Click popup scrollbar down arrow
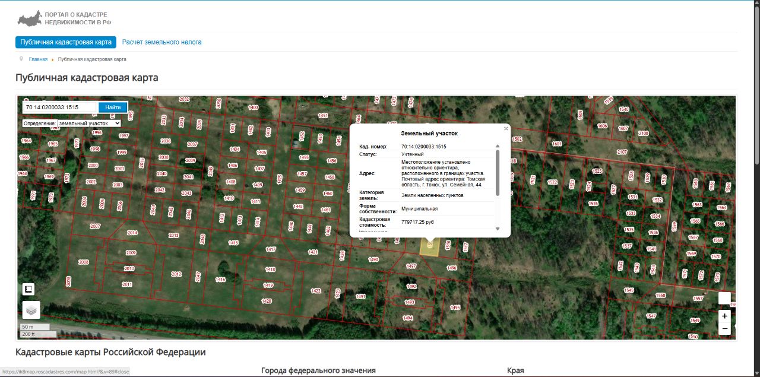 click(498, 229)
